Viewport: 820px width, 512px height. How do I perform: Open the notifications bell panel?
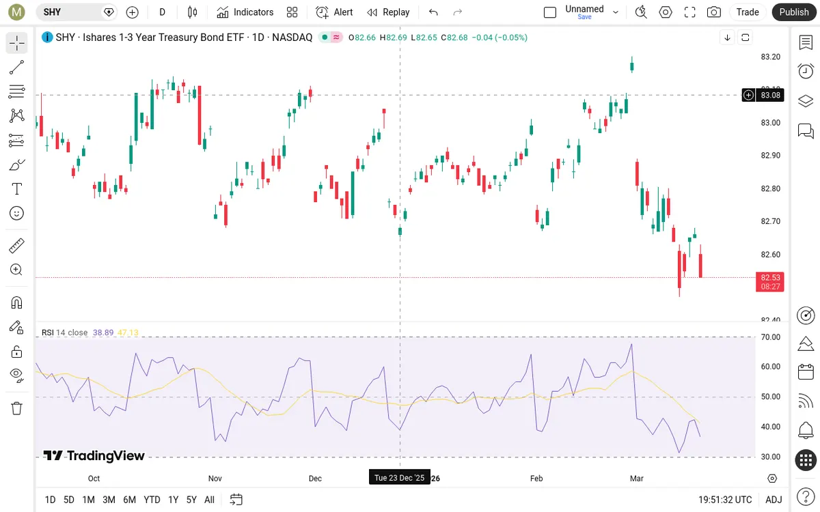coord(806,431)
